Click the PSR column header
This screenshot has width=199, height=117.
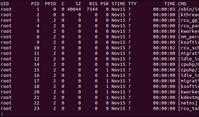pos(104,4)
